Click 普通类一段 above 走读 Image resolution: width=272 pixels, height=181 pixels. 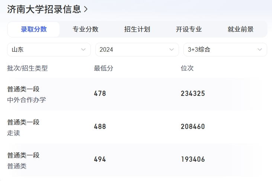pyautogui.click(x=23, y=122)
